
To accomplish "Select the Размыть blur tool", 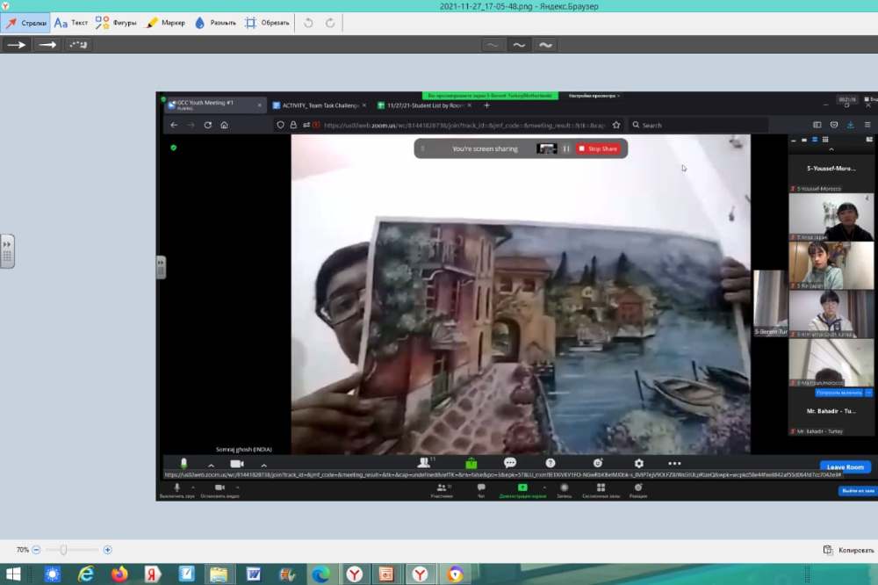I will pos(215,23).
